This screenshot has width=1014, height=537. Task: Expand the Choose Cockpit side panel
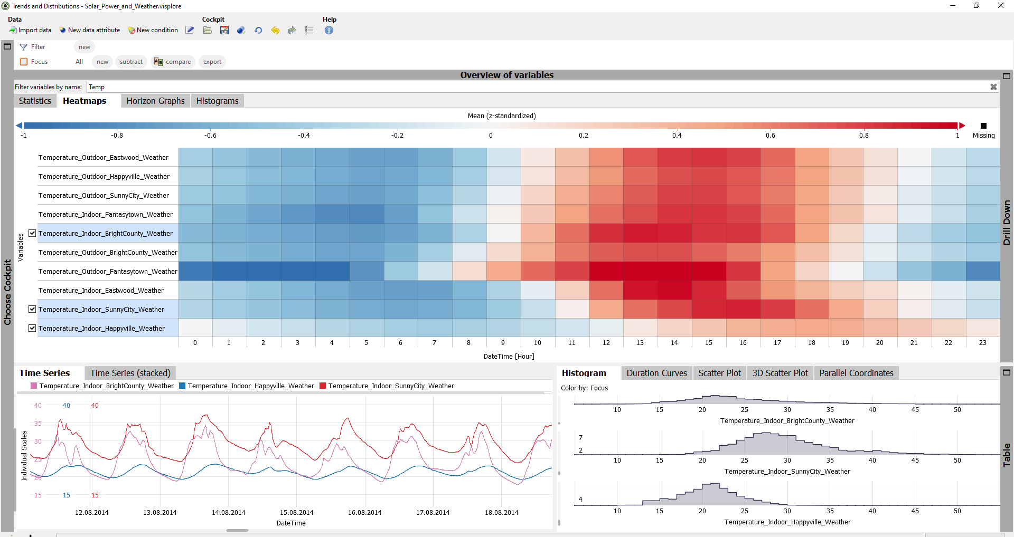(7, 291)
